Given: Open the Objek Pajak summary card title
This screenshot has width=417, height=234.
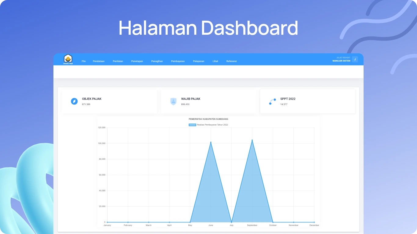Looking at the screenshot, I should click(x=92, y=99).
